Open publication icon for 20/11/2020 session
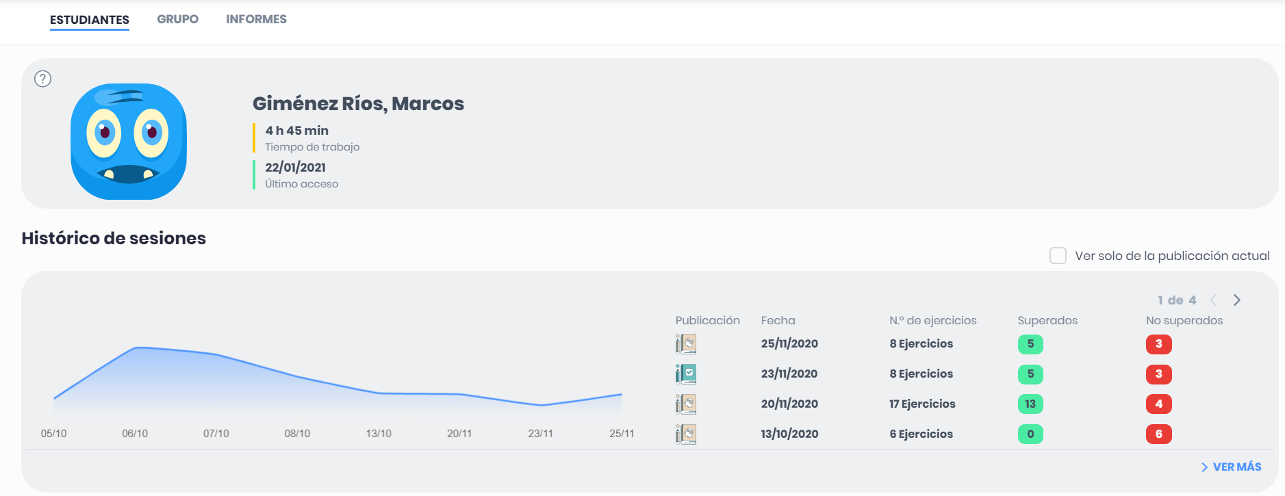 click(685, 404)
